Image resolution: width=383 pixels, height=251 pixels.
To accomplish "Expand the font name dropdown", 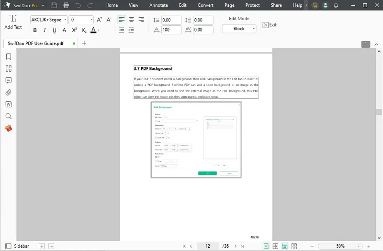I will [65, 20].
